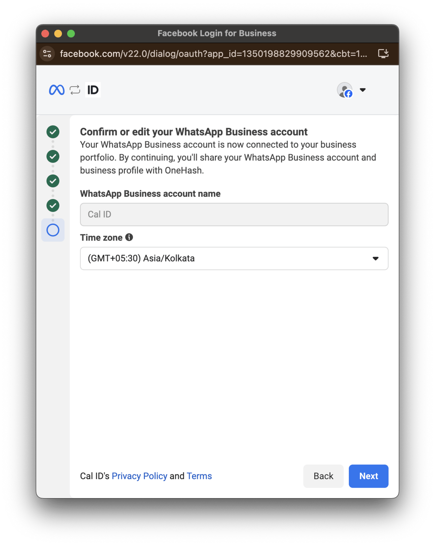Image resolution: width=435 pixels, height=546 pixels.
Task: Go to first completed step checkmark
Action: [x=53, y=132]
